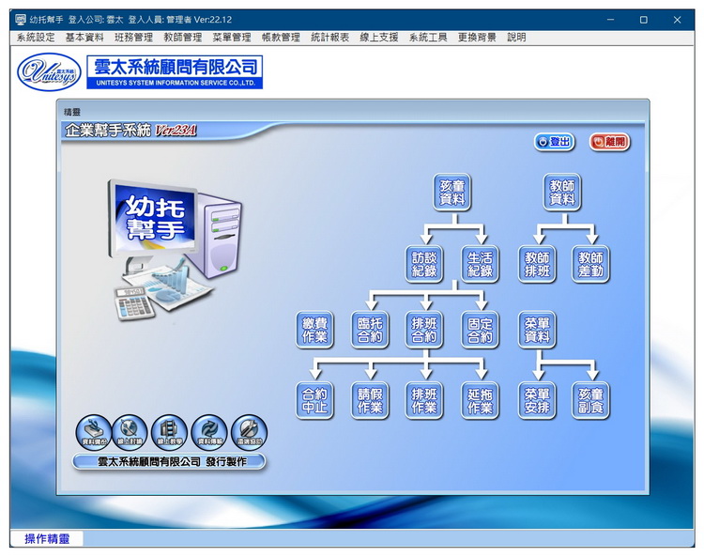704x557 pixels.
Task: Close the 幼托幫手 window
Action: click(677, 20)
